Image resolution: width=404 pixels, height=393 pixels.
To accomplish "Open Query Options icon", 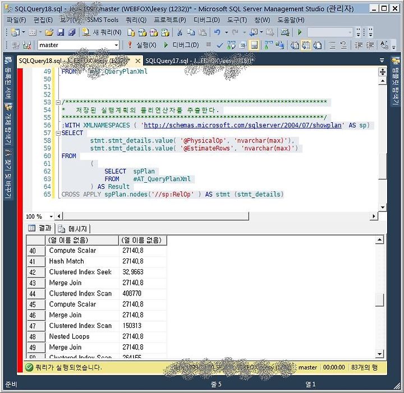I will (242, 45).
